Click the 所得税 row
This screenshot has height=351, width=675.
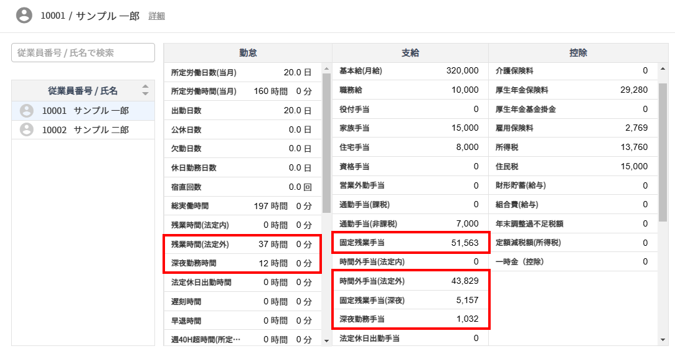pyautogui.click(x=573, y=147)
